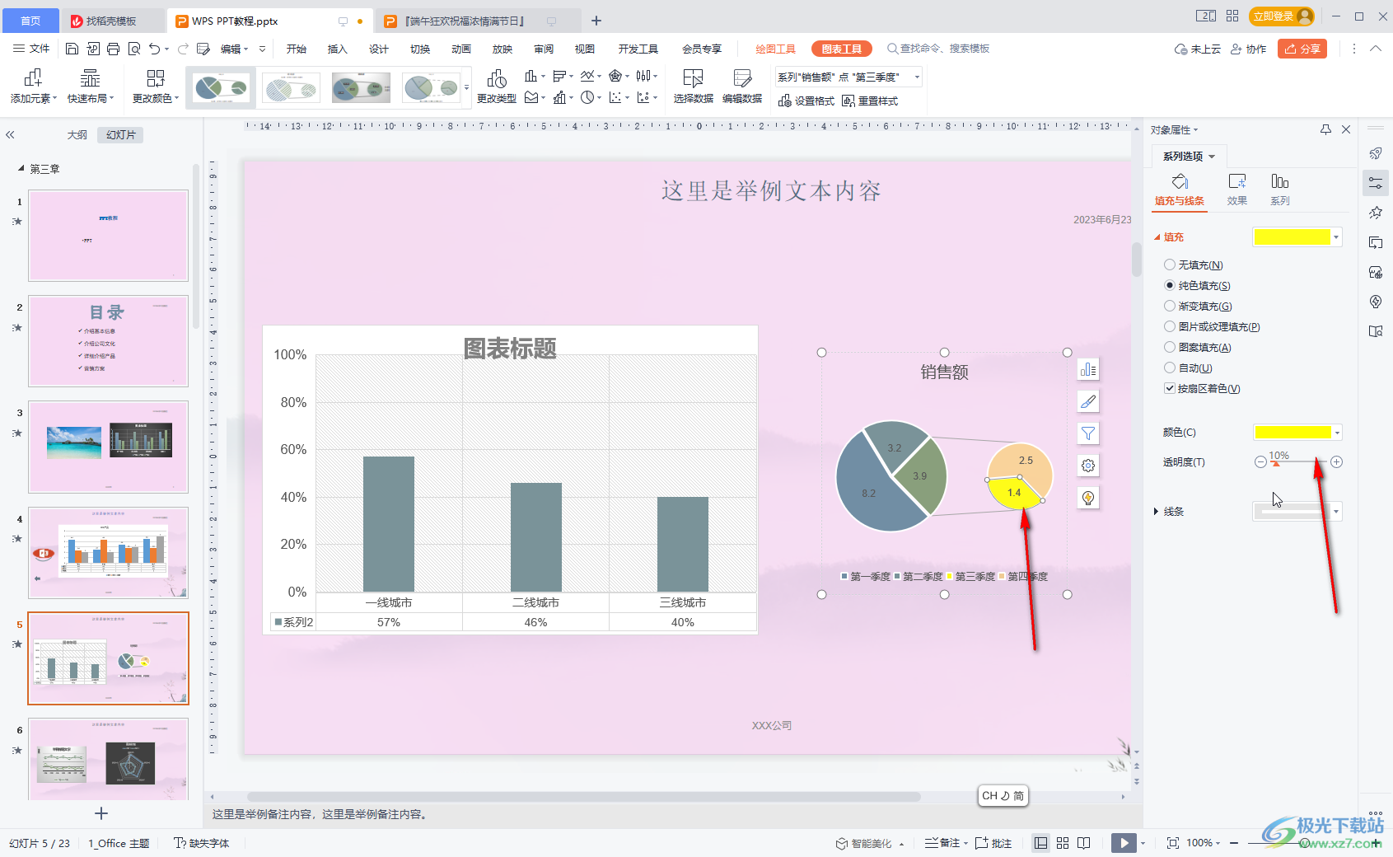1393x857 pixels.
Task: Collapse the slide panel with double chevron
Action: click(10, 134)
